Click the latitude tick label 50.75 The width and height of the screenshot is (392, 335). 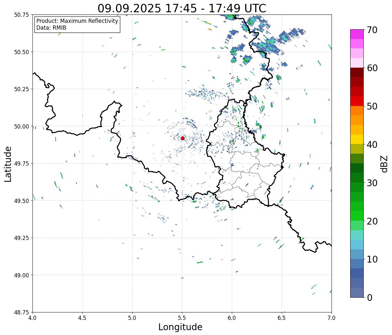(x=22, y=15)
